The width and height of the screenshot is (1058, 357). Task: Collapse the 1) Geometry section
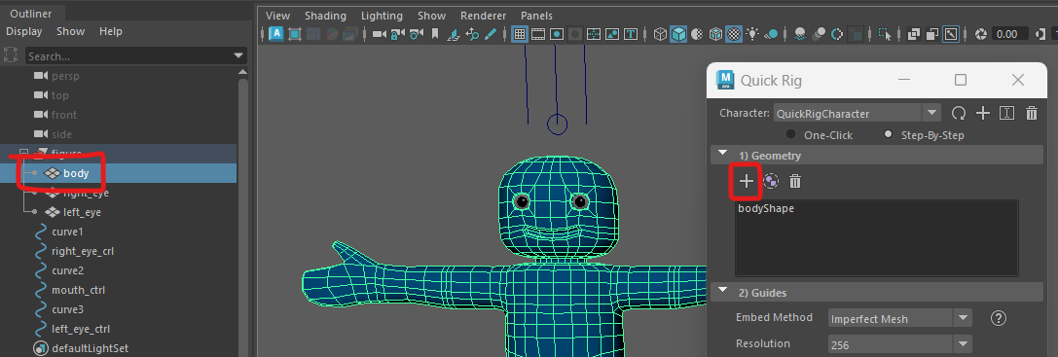(722, 156)
